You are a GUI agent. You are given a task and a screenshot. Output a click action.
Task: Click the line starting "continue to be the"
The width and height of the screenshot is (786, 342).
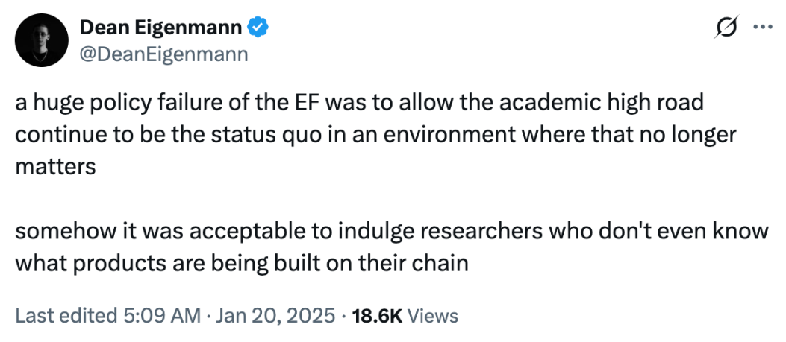(x=375, y=134)
